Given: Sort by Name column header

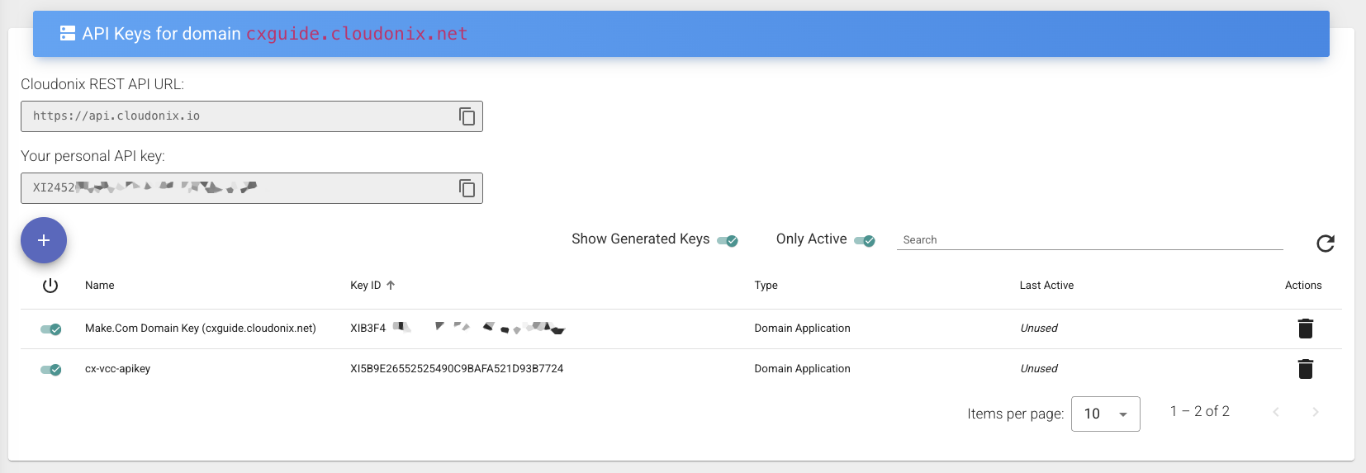Looking at the screenshot, I should point(100,286).
